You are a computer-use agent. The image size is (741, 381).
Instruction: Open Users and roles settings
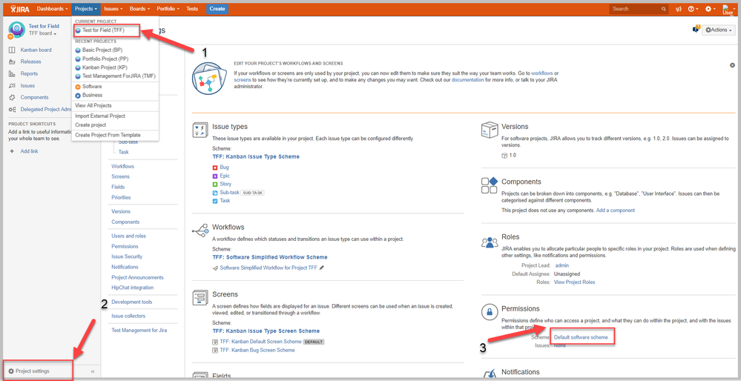[128, 236]
